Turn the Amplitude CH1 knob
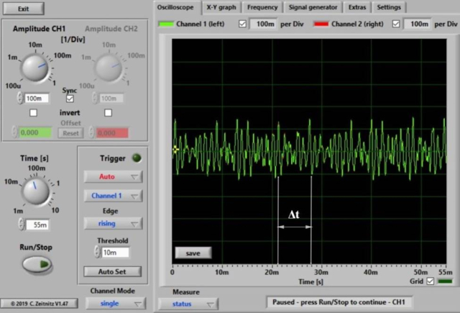The height and width of the screenshot is (313, 460). (x=33, y=68)
